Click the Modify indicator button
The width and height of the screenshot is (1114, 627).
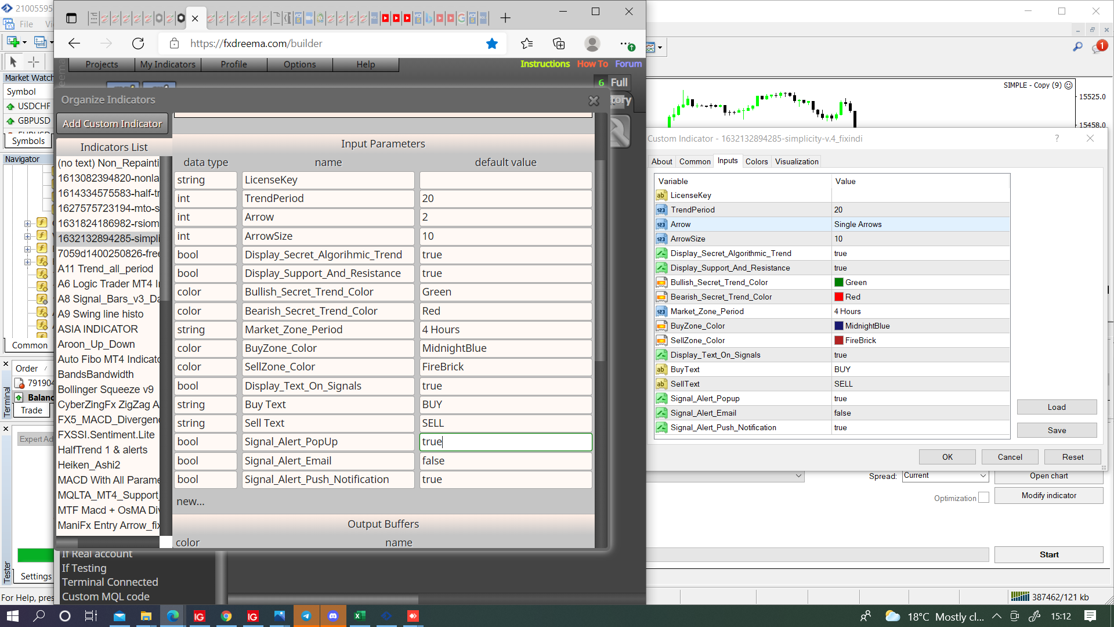(x=1048, y=495)
